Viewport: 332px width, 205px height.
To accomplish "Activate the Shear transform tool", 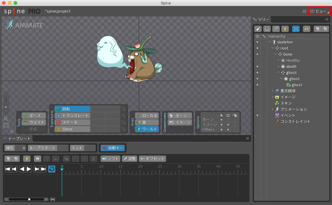I will point(72,129).
